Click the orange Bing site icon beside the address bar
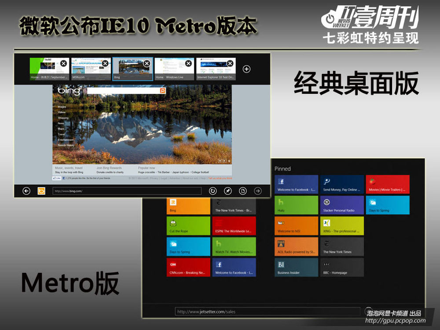The height and width of the screenshot is (330, 440). click(x=41, y=191)
